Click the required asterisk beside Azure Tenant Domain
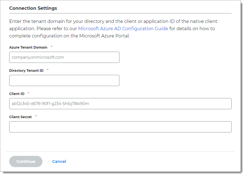 52,47
